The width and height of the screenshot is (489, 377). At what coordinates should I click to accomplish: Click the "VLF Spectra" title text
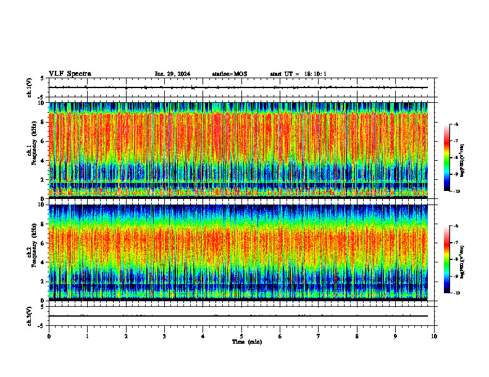[x=70, y=74]
